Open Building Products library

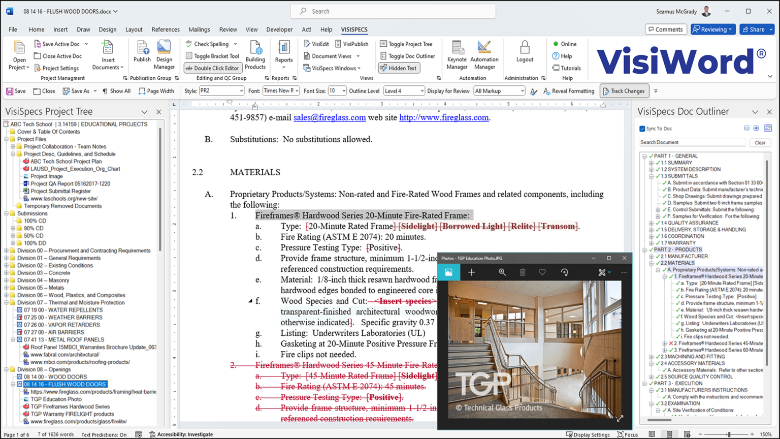click(x=255, y=55)
